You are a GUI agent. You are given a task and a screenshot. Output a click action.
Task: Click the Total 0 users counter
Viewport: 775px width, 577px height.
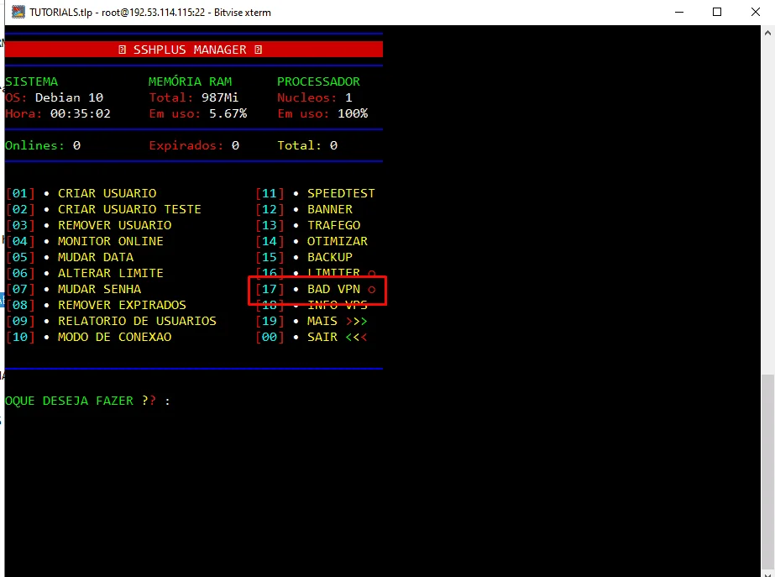pyautogui.click(x=307, y=145)
